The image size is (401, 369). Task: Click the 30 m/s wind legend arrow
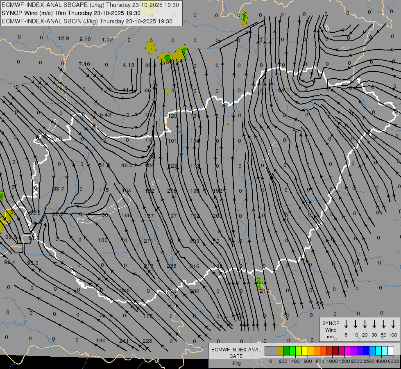374,324
